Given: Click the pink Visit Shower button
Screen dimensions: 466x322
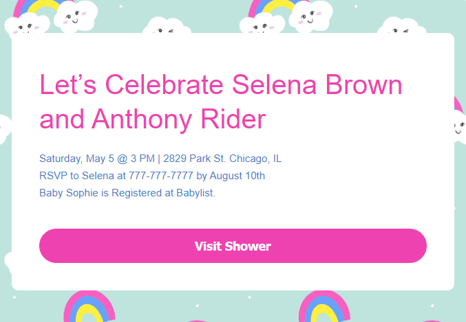Looking at the screenshot, I should [x=233, y=246].
